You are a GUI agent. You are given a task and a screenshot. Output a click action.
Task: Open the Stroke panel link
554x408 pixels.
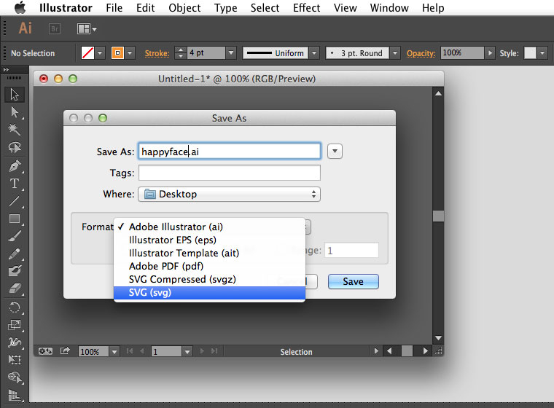157,53
